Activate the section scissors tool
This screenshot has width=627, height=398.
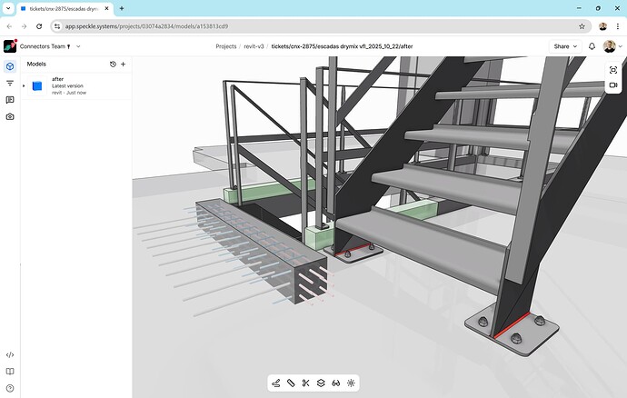pos(306,383)
